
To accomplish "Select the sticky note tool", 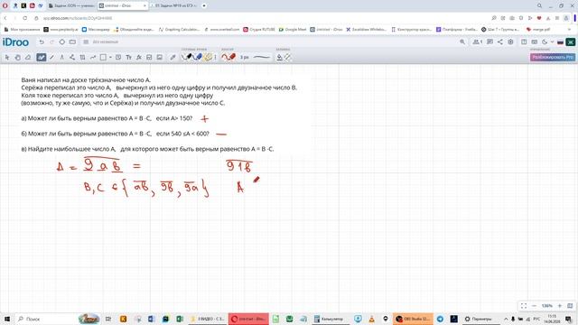I will [x=118, y=57].
